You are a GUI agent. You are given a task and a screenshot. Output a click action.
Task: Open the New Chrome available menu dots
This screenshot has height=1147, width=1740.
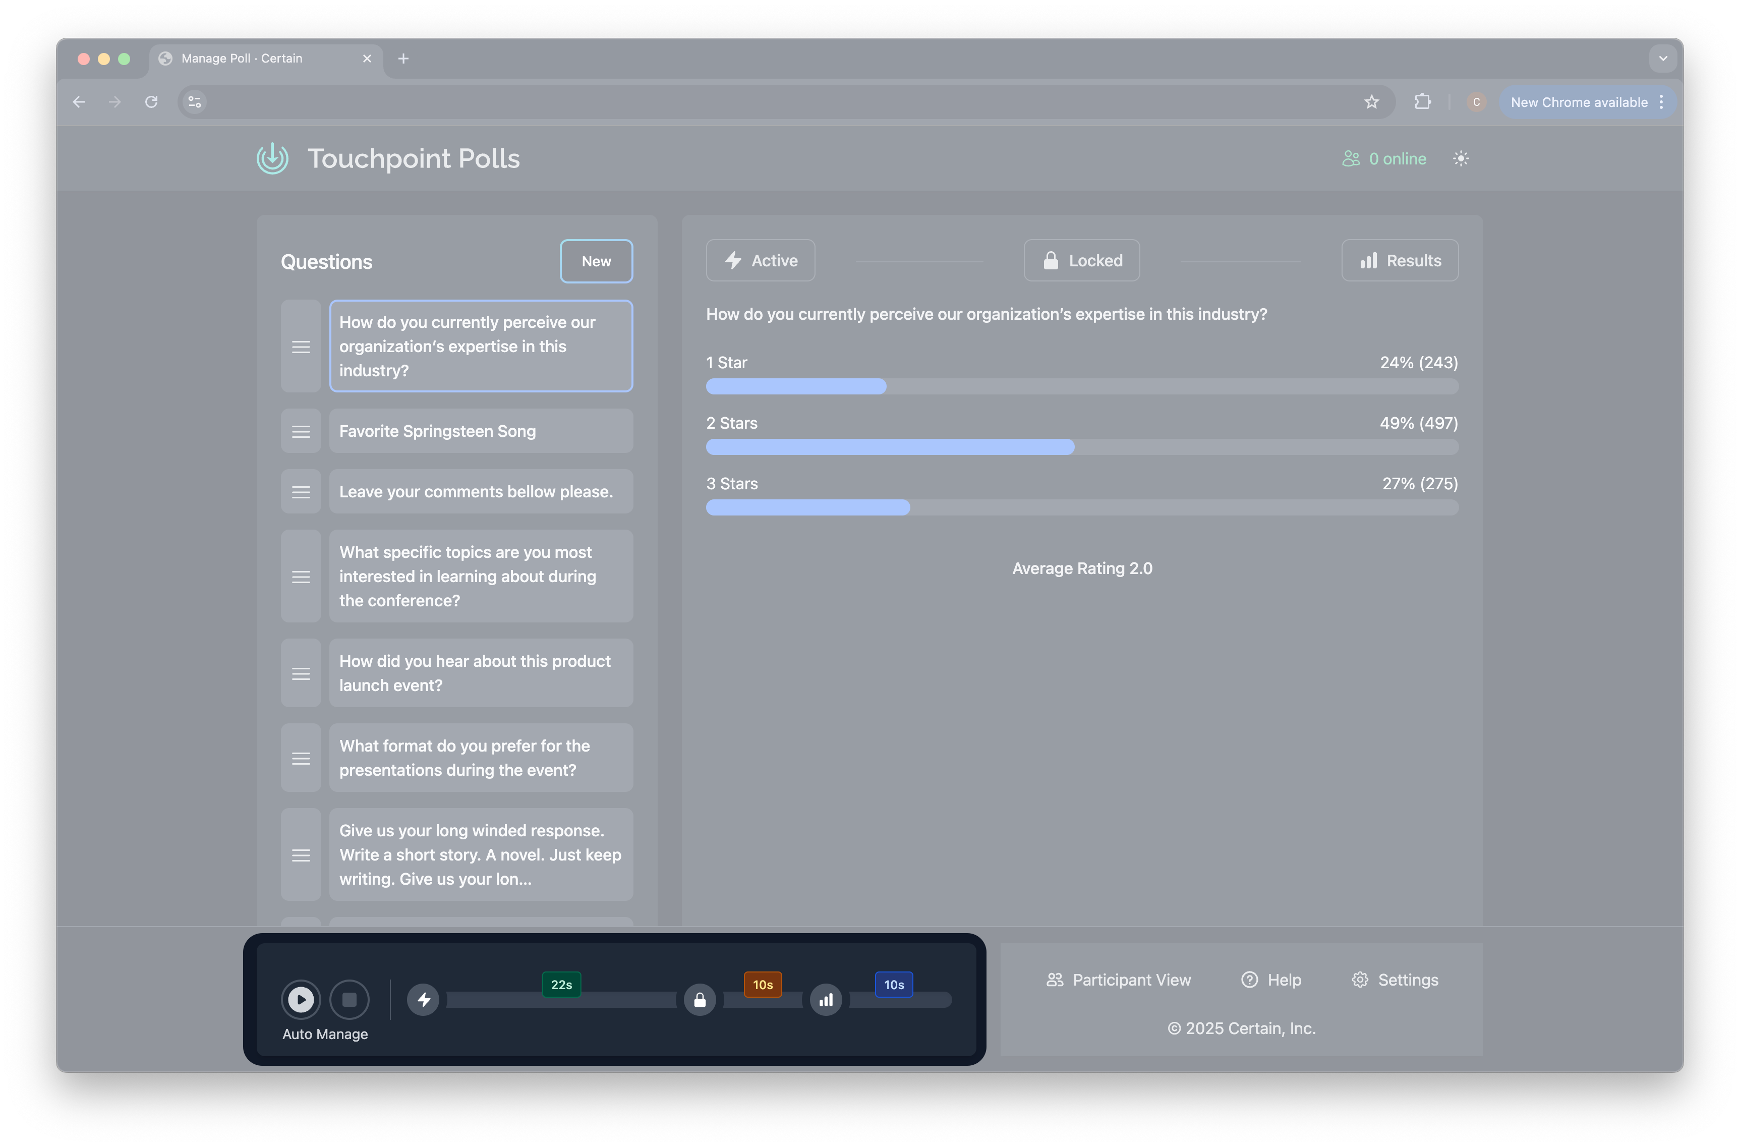click(x=1661, y=102)
